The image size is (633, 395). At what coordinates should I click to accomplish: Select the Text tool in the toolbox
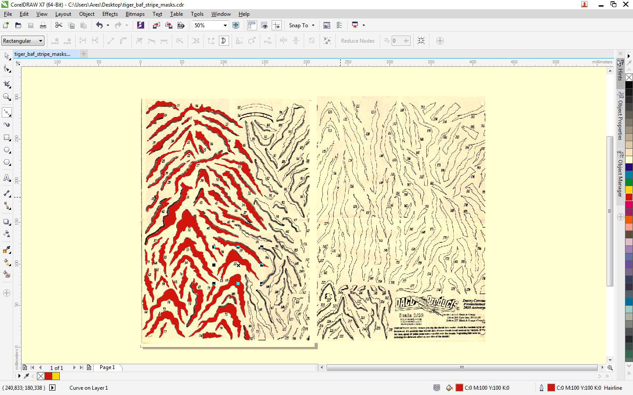(7, 178)
